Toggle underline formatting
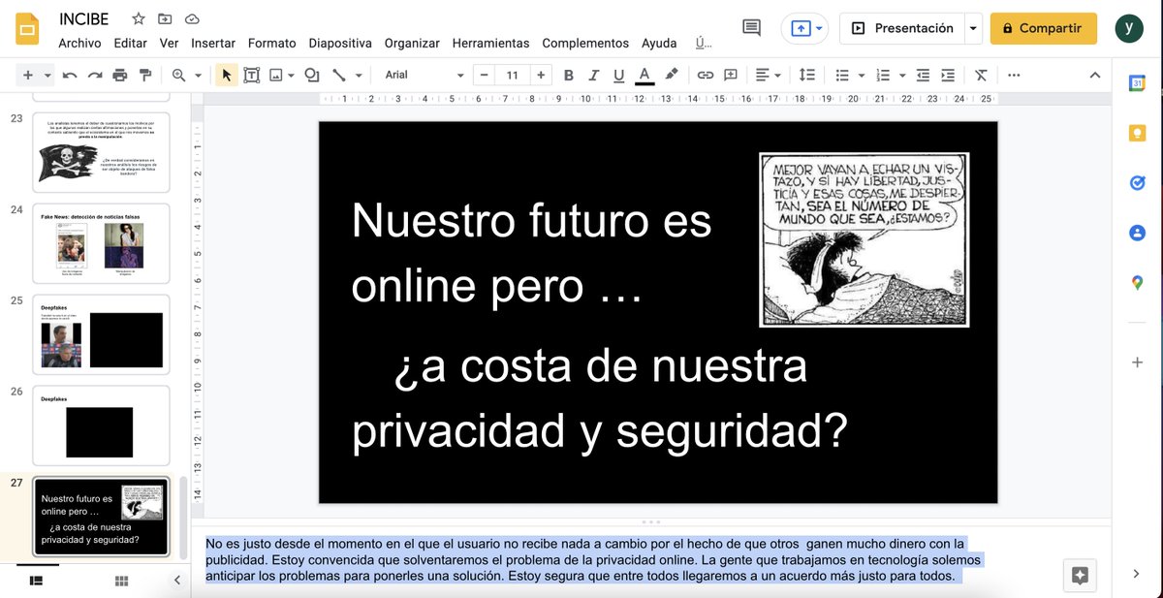1163x598 pixels. coord(616,75)
